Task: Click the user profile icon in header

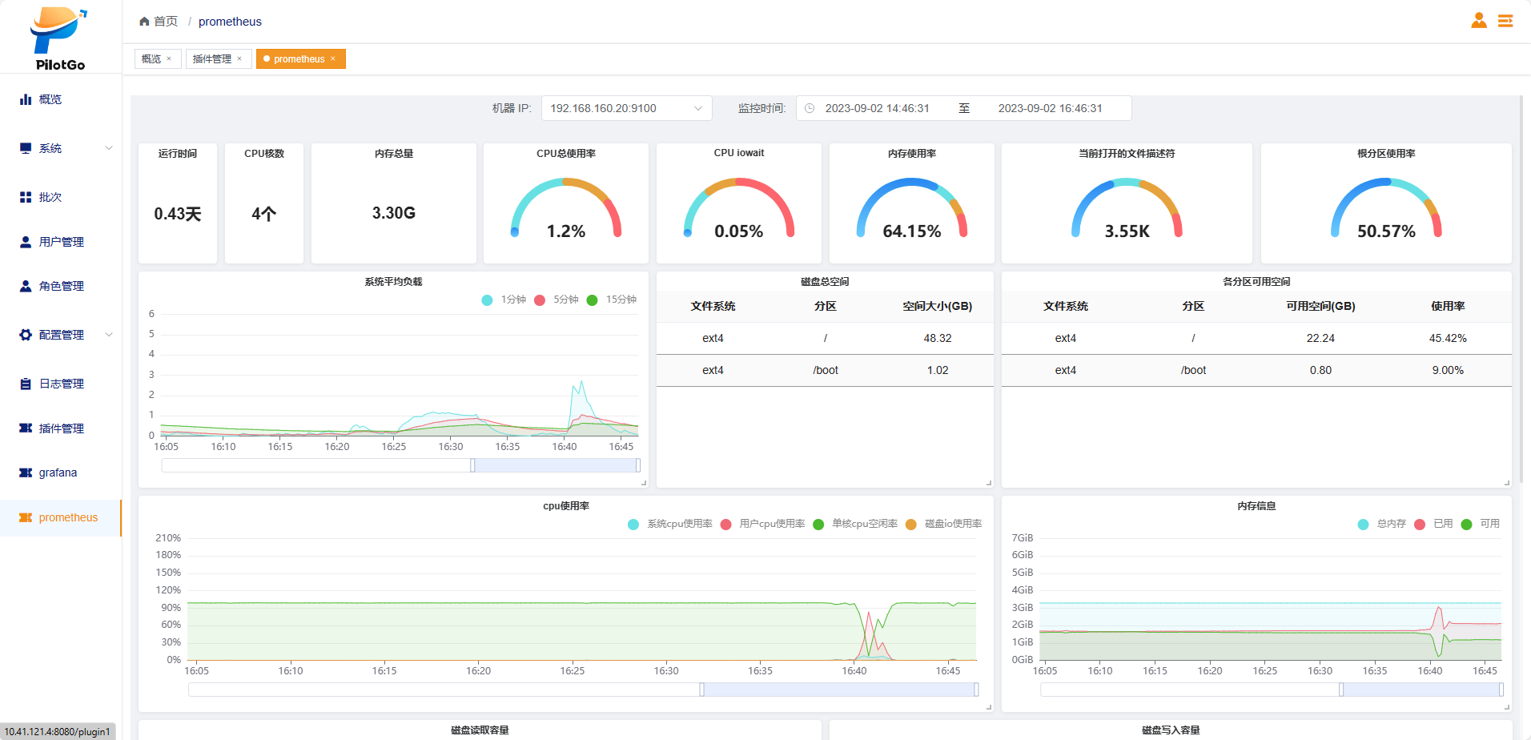Action: pos(1478,21)
